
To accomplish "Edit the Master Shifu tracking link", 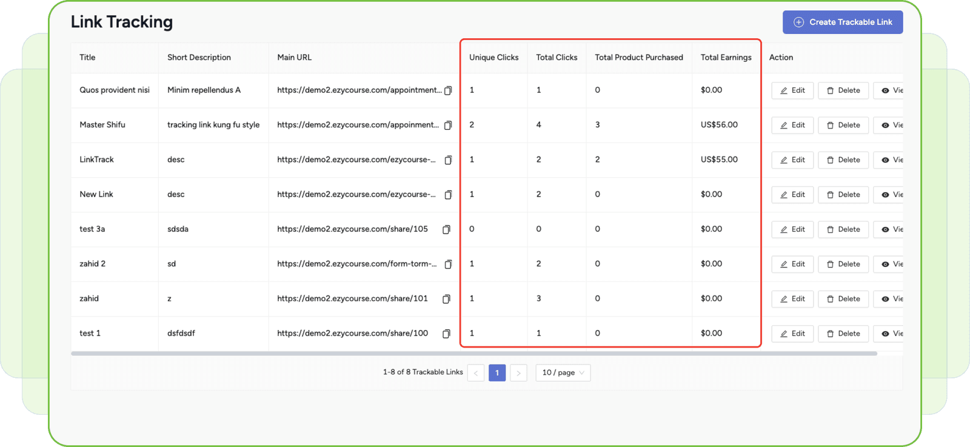I will 792,125.
